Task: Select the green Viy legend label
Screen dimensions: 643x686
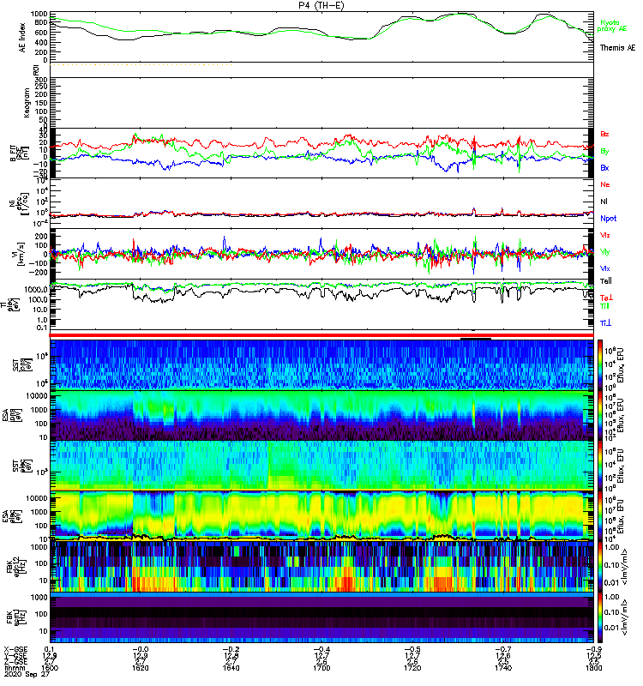Action: click(604, 252)
